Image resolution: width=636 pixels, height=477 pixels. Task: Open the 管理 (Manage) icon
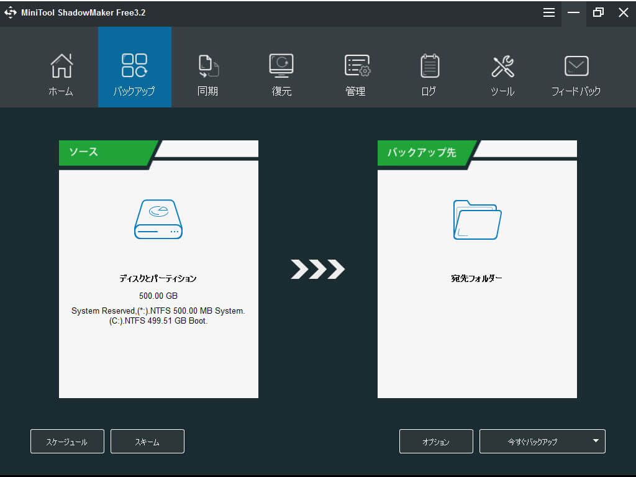tap(356, 66)
